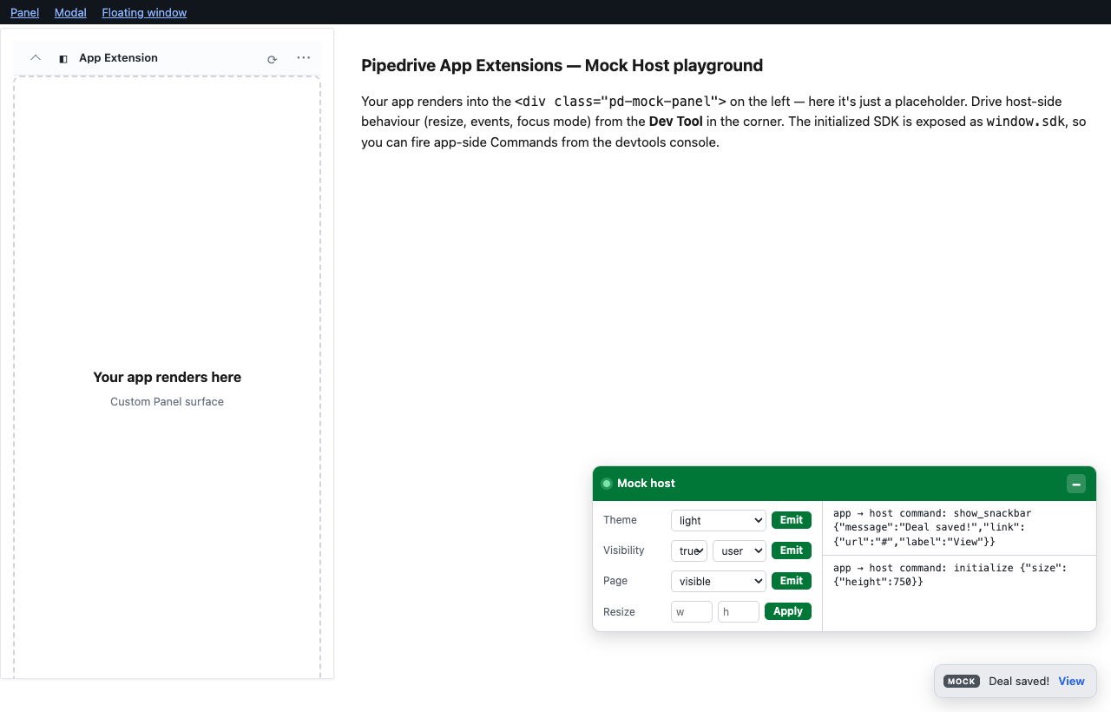Click the App Extension panel title
This screenshot has height=712, width=1111.
pos(118,58)
